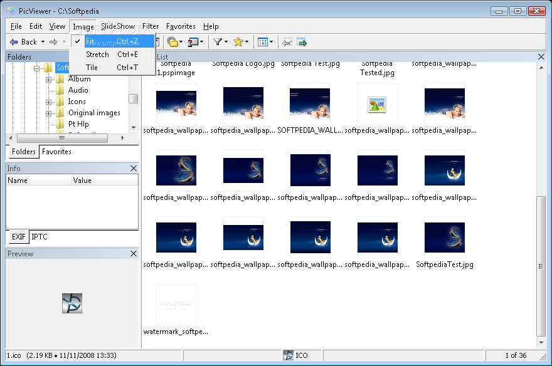The height and width of the screenshot is (366, 552).
Task: Open the Help menu
Action: [211, 26]
